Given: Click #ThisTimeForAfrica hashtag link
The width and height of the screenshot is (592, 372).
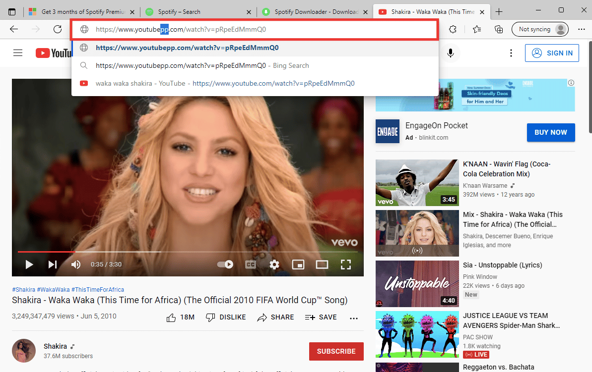Looking at the screenshot, I should pyautogui.click(x=97, y=289).
